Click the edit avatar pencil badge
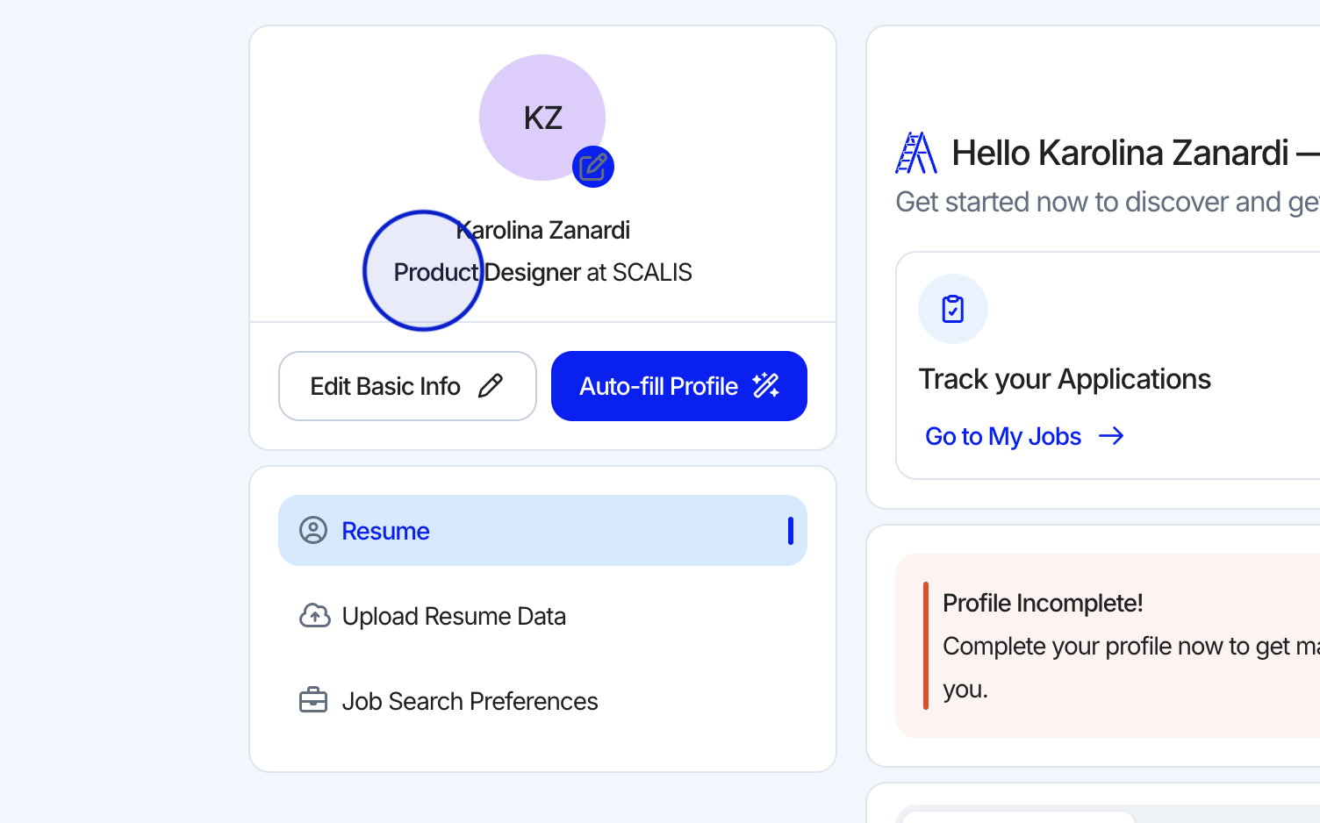The image size is (1320, 823). pos(593,167)
